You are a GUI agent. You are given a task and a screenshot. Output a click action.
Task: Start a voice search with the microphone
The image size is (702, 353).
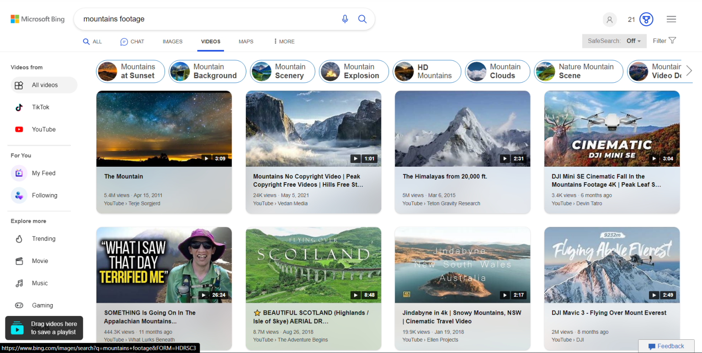[x=345, y=19]
